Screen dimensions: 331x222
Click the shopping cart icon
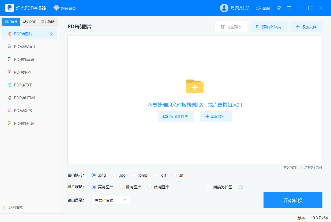point(279,8)
